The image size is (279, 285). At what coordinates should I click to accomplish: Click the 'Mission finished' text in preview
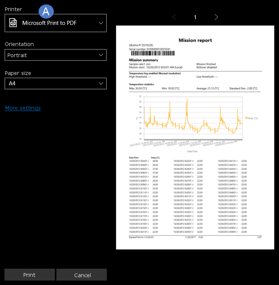click(x=206, y=64)
